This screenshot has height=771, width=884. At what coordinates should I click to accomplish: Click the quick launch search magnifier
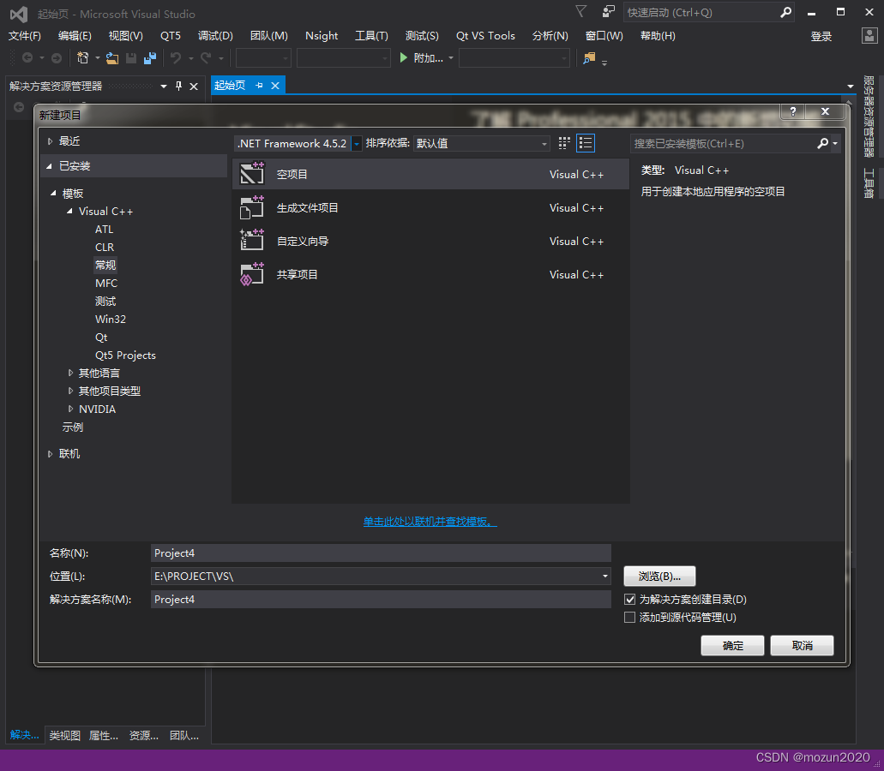[x=785, y=12]
